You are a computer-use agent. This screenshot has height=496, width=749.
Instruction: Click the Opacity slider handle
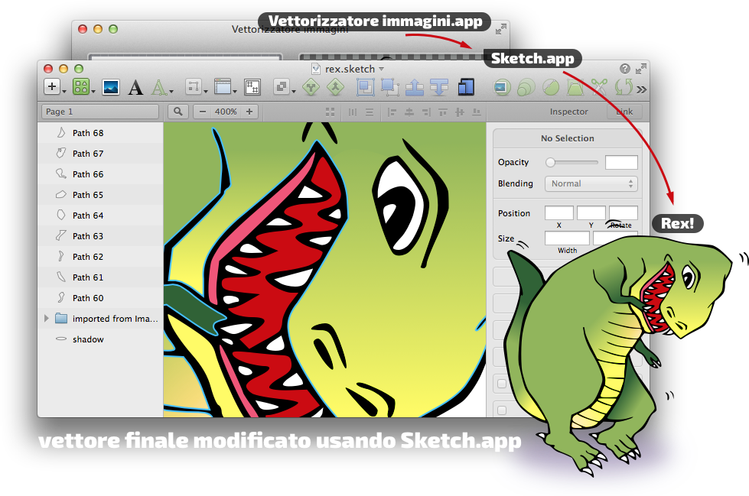click(550, 162)
